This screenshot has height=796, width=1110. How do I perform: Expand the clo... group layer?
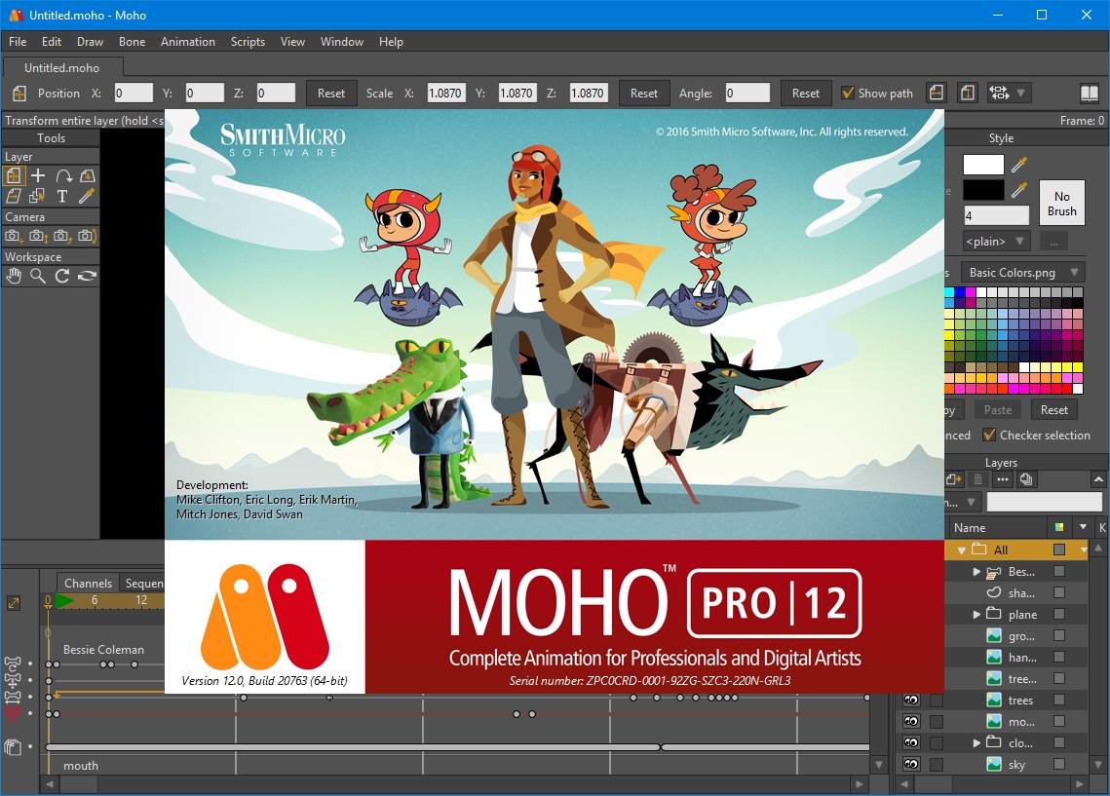pyautogui.click(x=976, y=743)
